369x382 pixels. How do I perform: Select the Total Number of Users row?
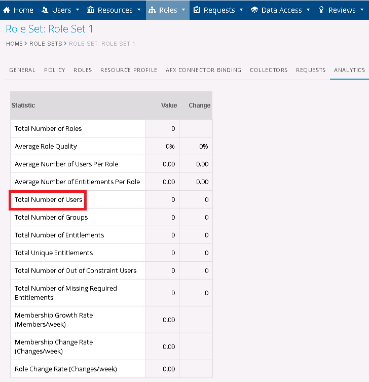click(48, 200)
